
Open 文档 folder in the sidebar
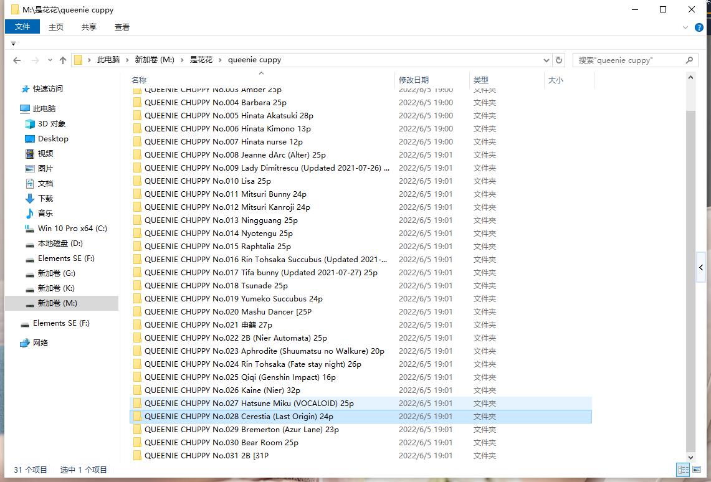(x=39, y=184)
